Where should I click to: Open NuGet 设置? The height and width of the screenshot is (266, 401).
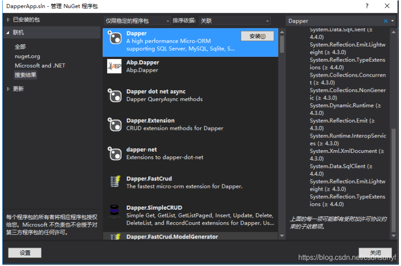(x=24, y=252)
